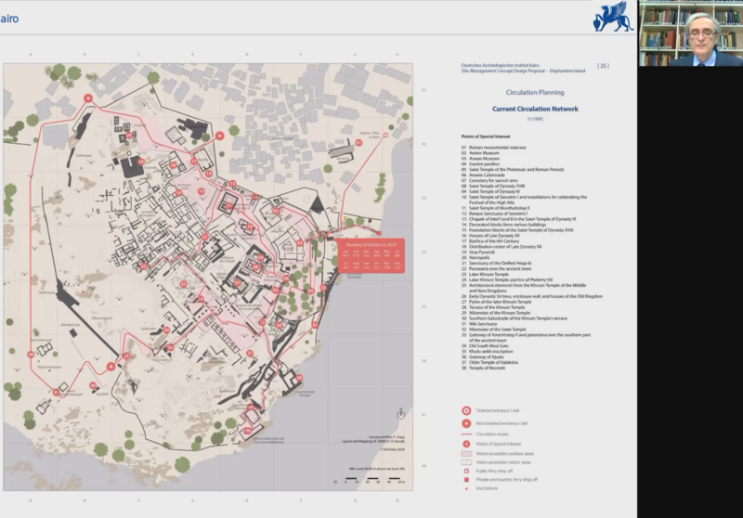Click the slide page number '[ 25 ]'
This screenshot has width=743, height=518.
tap(603, 66)
